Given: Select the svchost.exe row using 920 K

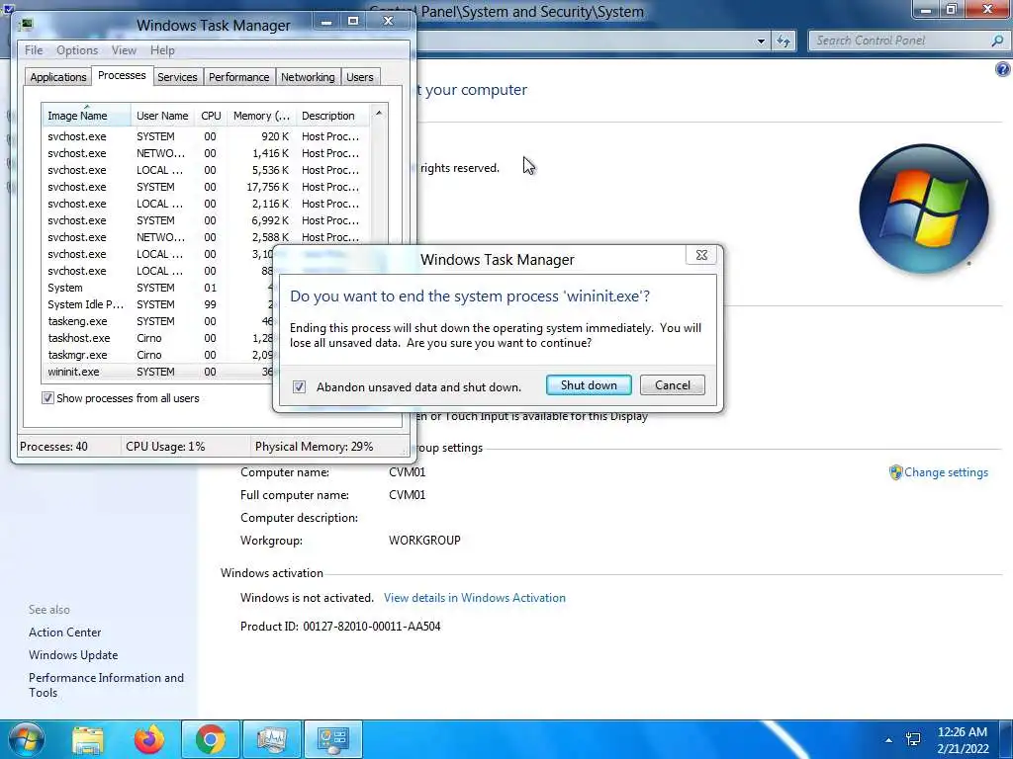Looking at the screenshot, I should (x=206, y=136).
